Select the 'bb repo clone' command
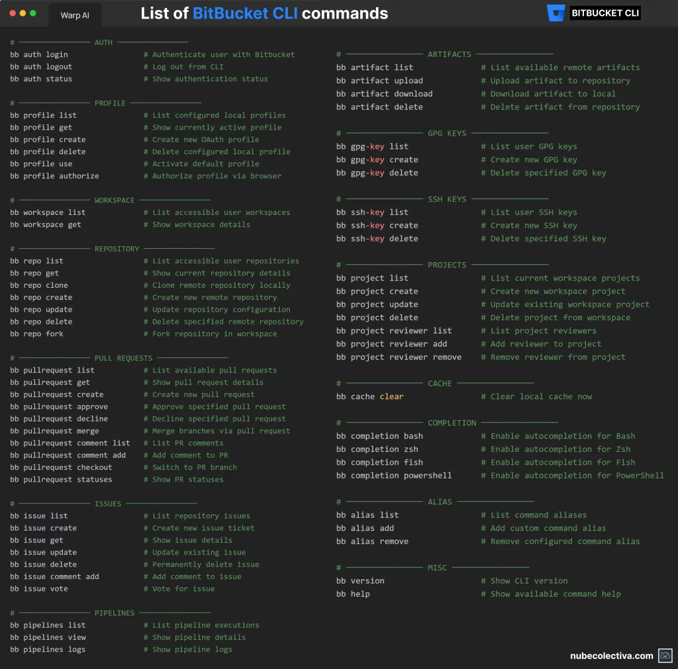The height and width of the screenshot is (669, 678). point(39,285)
